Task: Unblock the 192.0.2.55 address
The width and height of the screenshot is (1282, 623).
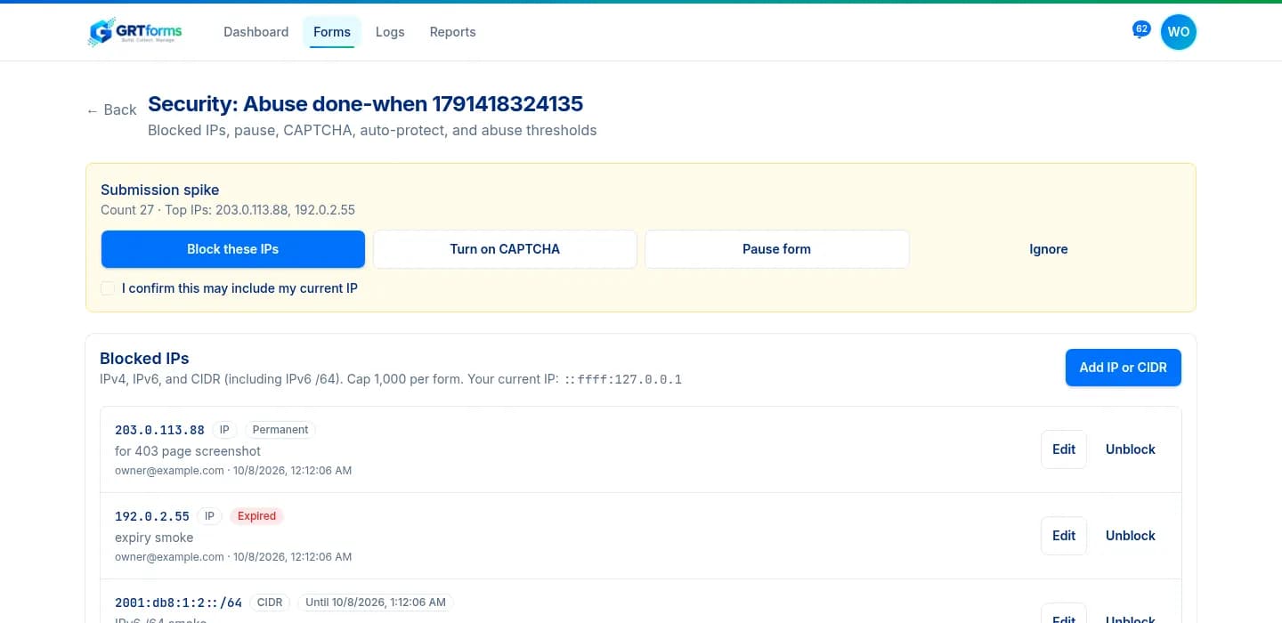Action: point(1131,536)
